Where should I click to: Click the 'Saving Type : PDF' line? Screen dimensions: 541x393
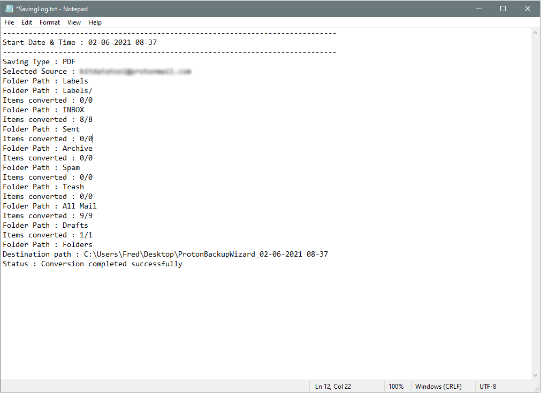coord(39,61)
